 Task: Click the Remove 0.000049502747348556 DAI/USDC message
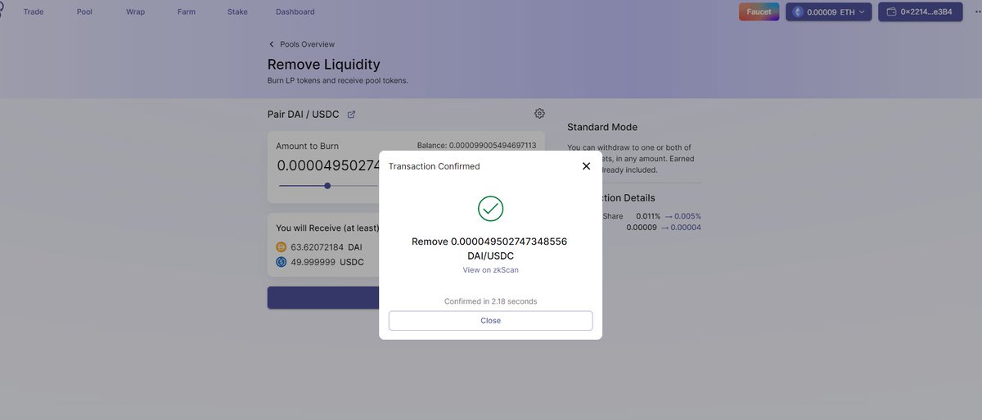(490, 248)
